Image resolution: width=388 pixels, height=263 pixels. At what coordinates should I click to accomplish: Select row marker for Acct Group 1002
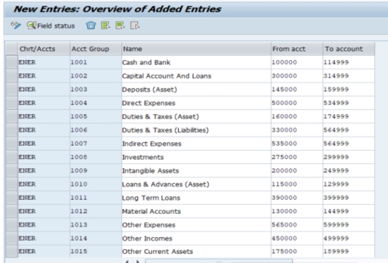click(x=11, y=76)
